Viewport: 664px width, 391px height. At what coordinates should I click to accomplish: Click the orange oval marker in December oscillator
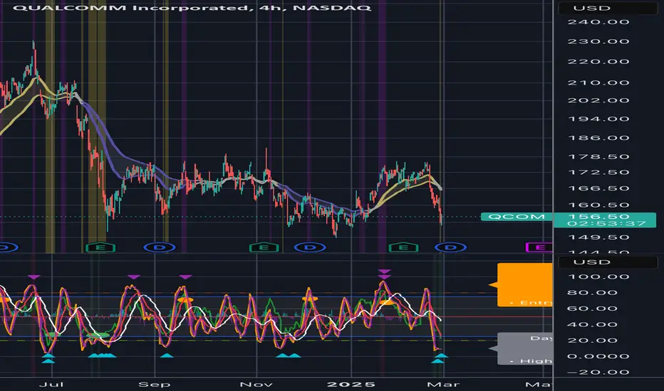(310, 299)
